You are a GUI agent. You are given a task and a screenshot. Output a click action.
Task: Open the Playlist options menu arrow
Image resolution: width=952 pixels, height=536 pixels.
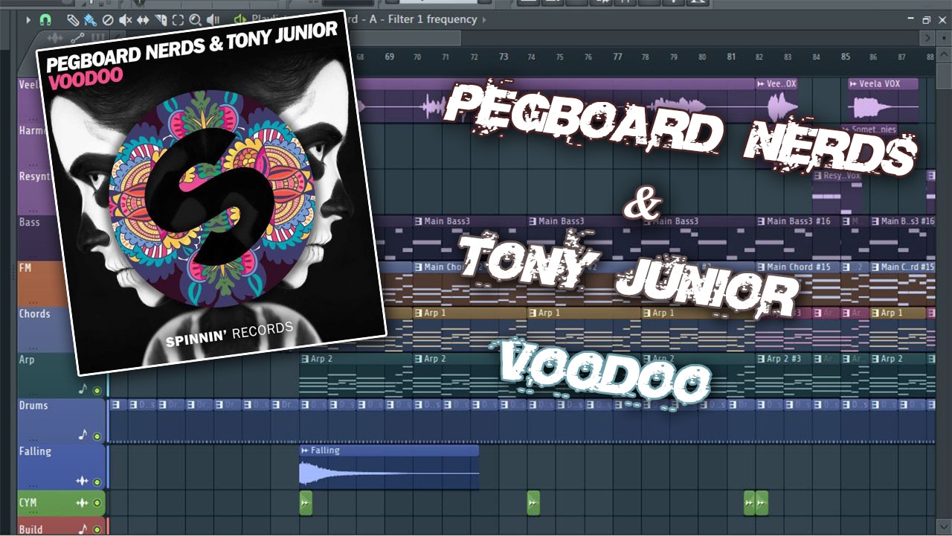point(27,20)
